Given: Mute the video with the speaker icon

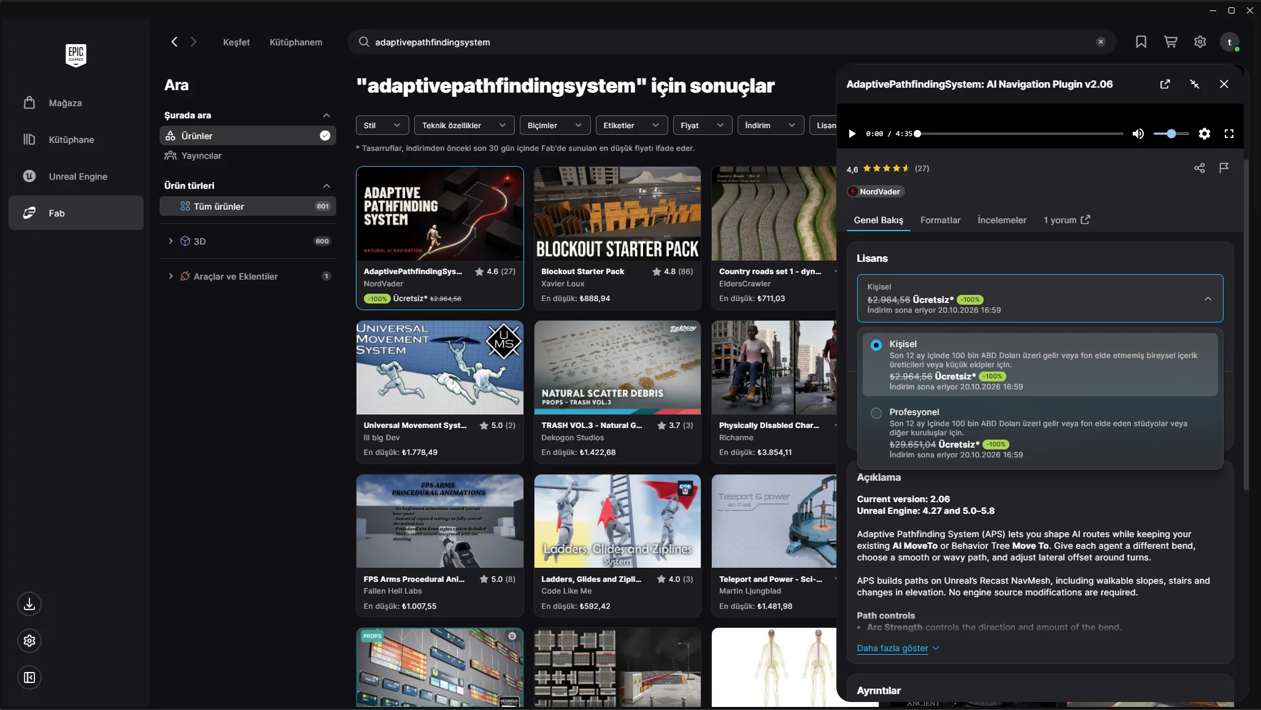Looking at the screenshot, I should pyautogui.click(x=1138, y=134).
